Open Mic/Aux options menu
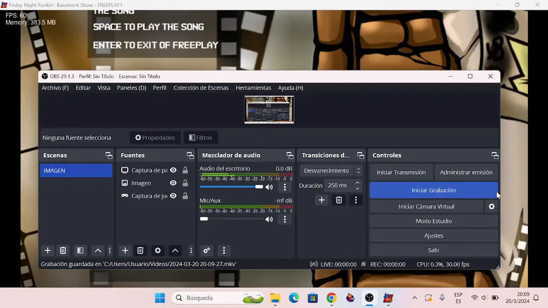 pos(285,219)
